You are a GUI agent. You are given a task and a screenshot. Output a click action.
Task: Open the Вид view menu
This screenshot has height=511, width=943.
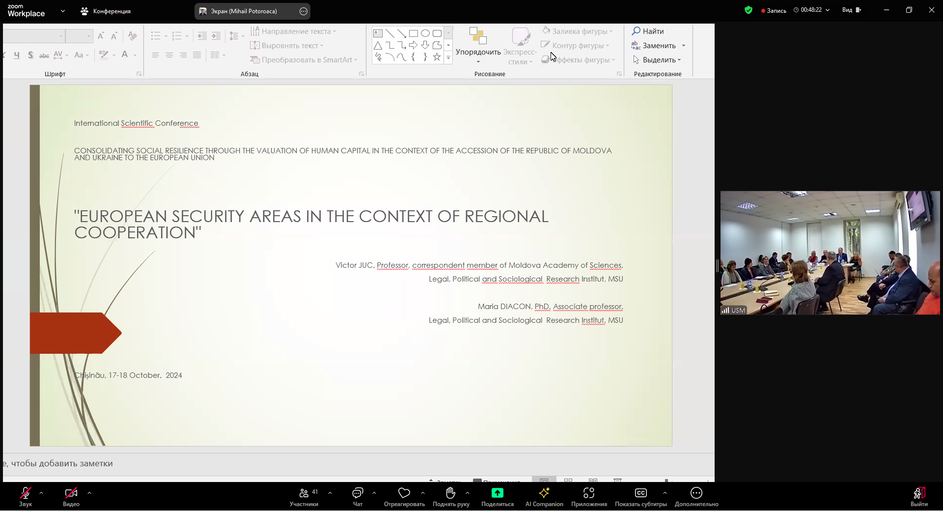click(852, 10)
